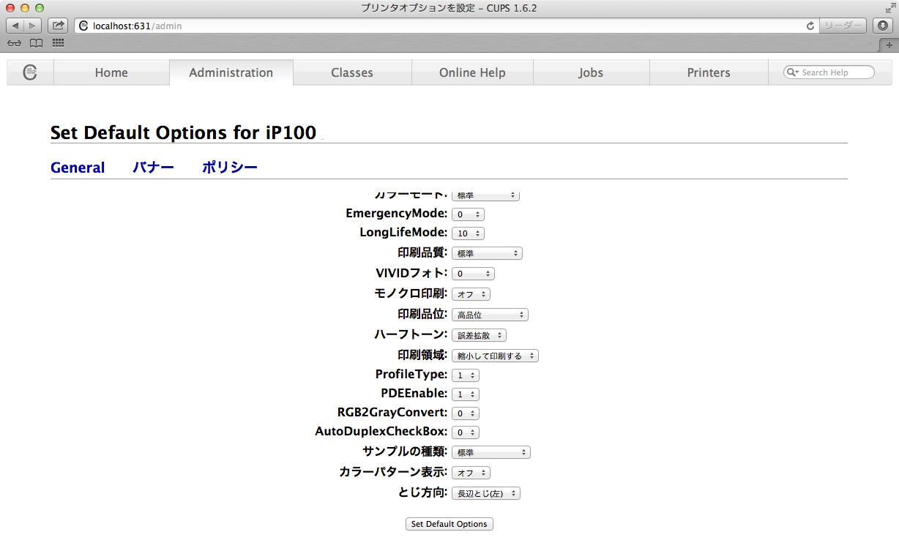Open the Classes tab
The image size is (899, 540).
coord(352,72)
